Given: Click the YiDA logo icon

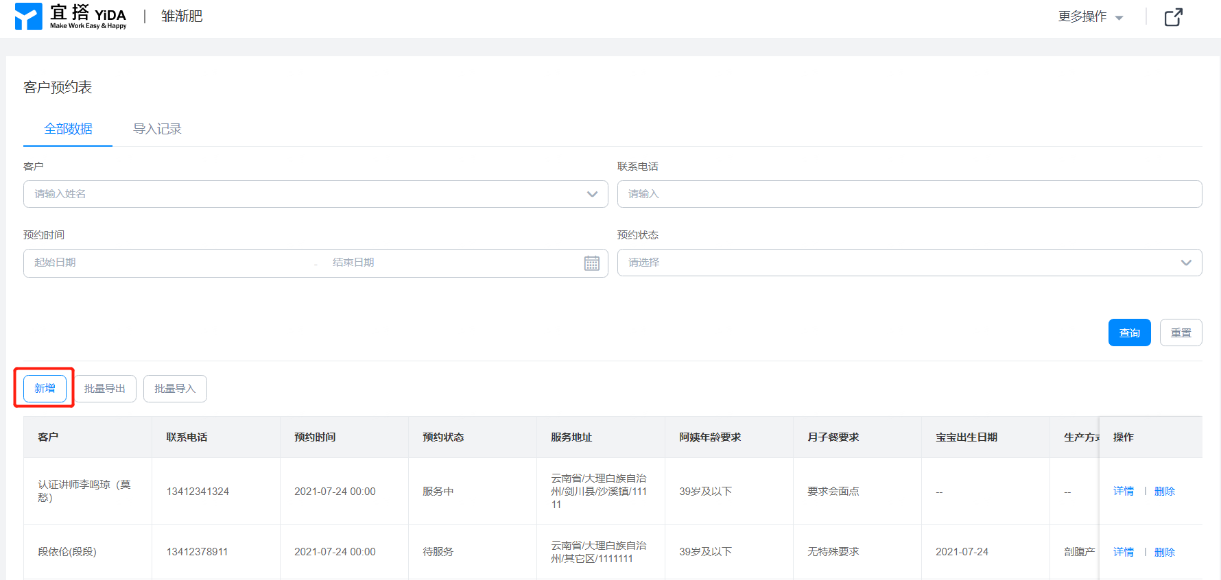Looking at the screenshot, I should (28, 16).
